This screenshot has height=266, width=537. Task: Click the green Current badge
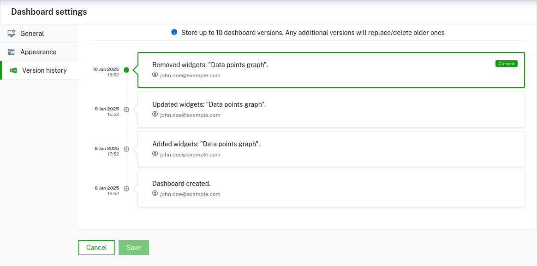[506, 64]
